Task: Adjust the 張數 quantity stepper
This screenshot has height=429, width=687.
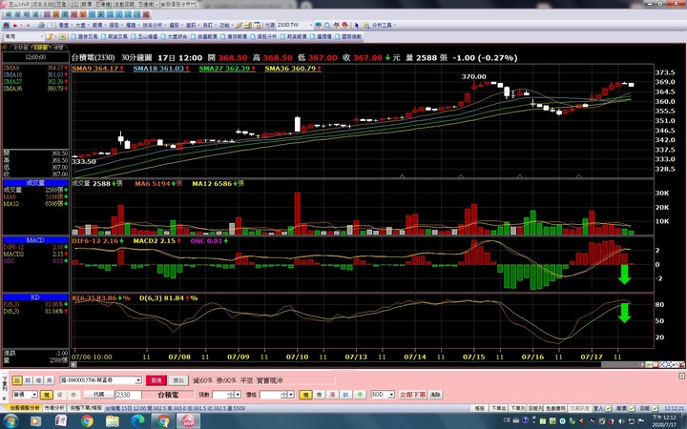Action: (x=231, y=395)
